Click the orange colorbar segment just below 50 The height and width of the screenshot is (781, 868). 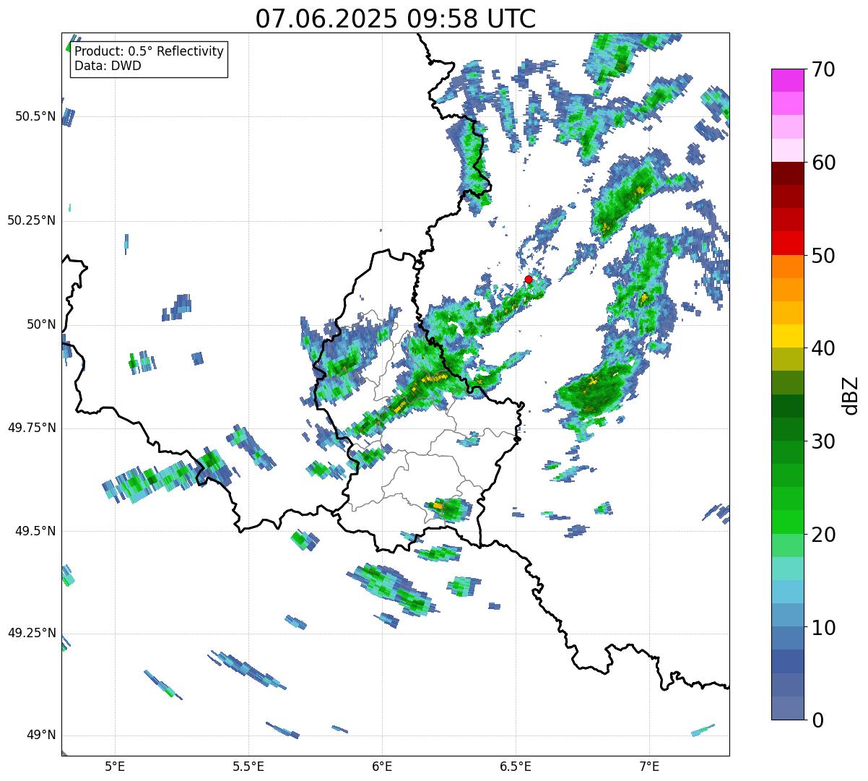pos(787,266)
